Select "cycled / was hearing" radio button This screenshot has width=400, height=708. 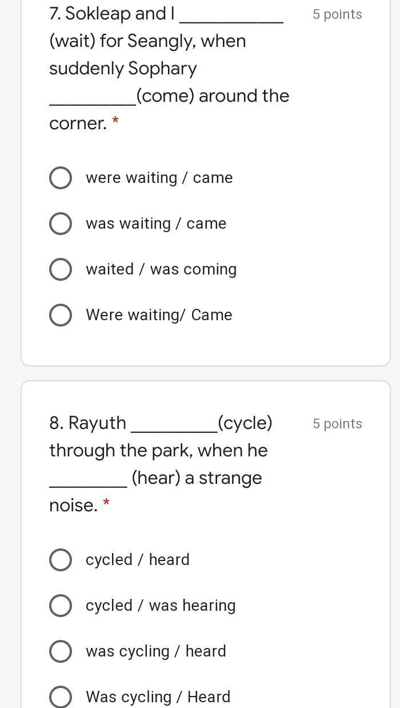click(x=61, y=606)
